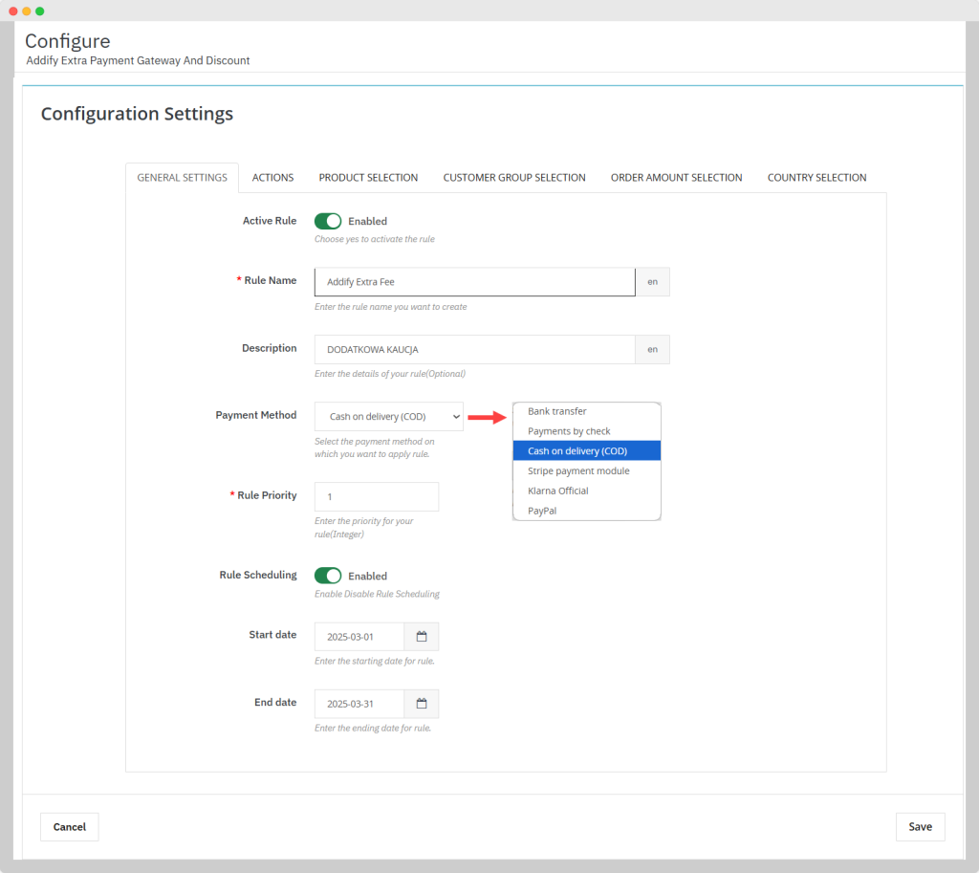Click the Save button

click(x=920, y=826)
